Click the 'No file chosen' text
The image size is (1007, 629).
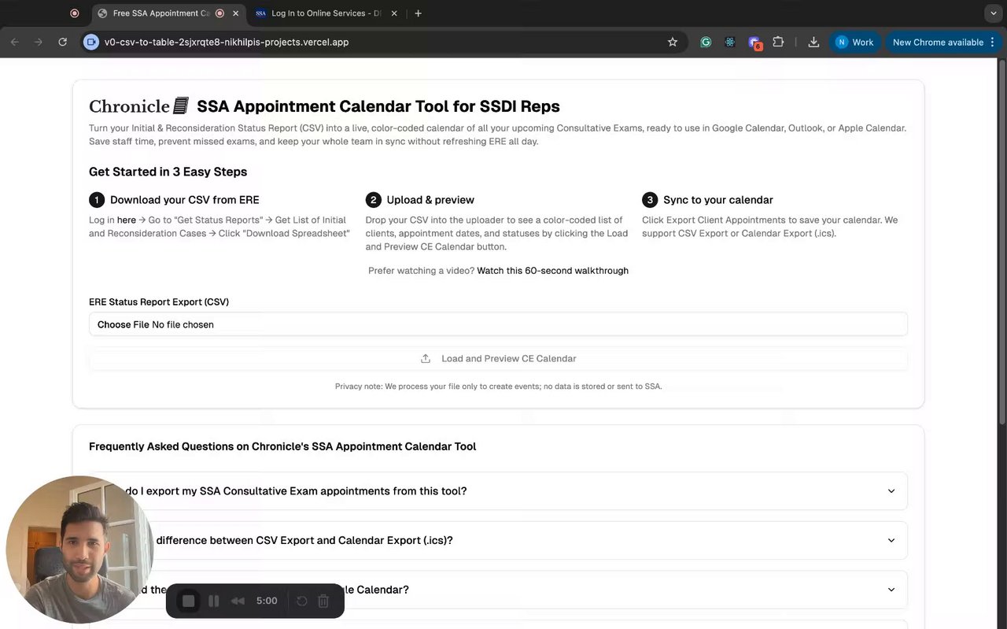coord(183,324)
